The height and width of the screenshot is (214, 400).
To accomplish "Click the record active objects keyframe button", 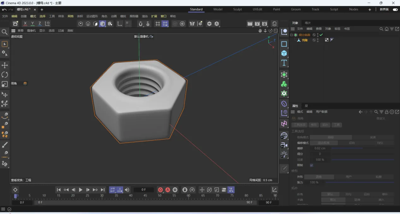I will tap(160, 190).
